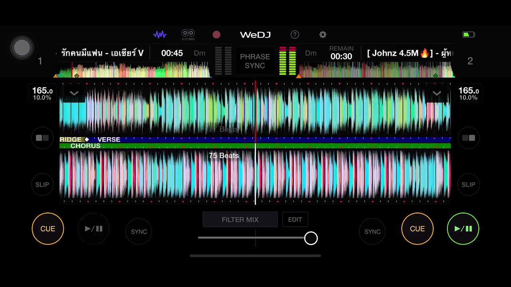Viewport: 511px width, 287px height.
Task: Tap deck 2 green level meter
Action: [x=287, y=61]
